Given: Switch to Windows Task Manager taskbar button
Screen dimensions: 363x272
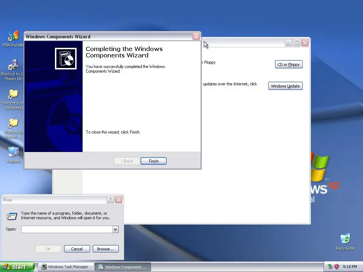Looking at the screenshot, I should pyautogui.click(x=66, y=267).
